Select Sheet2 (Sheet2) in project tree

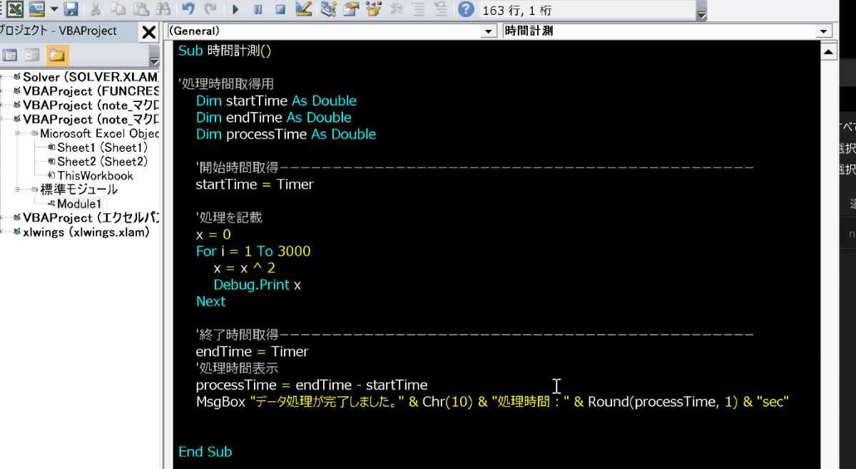102,162
